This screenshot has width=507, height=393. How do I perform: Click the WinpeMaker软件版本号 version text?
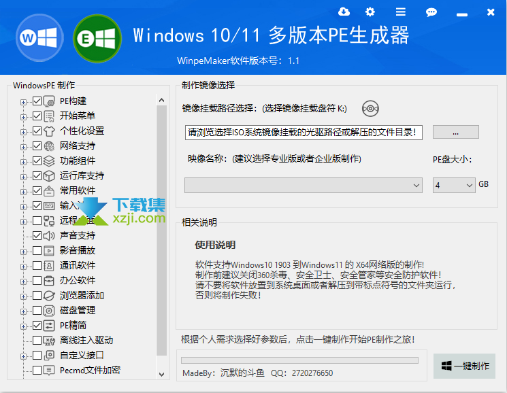point(238,61)
